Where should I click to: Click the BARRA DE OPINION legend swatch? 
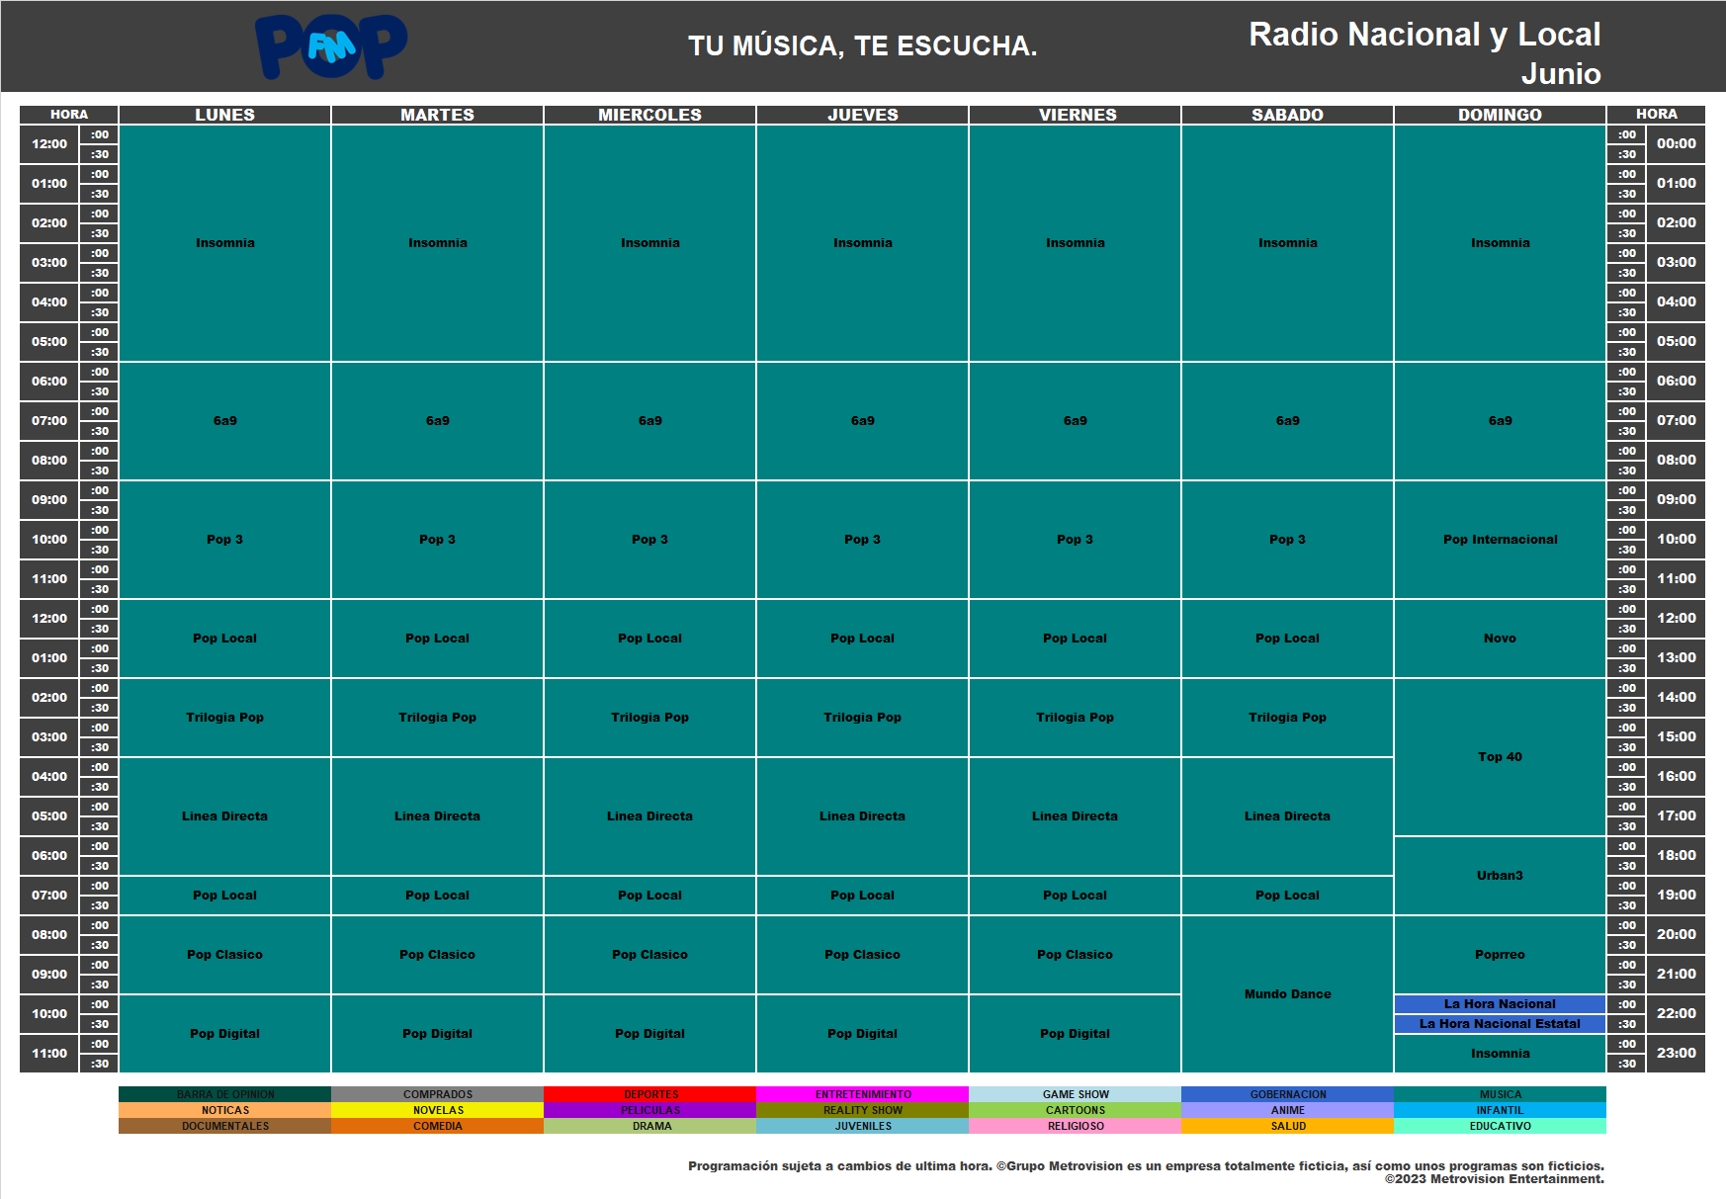pyautogui.click(x=224, y=1094)
